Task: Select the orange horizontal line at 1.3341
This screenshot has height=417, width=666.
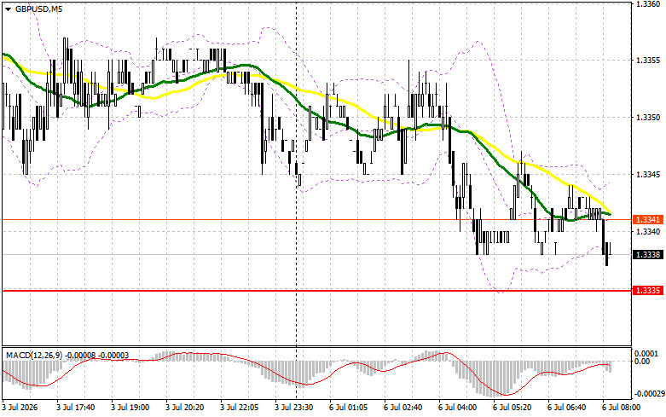Action: coord(316,219)
